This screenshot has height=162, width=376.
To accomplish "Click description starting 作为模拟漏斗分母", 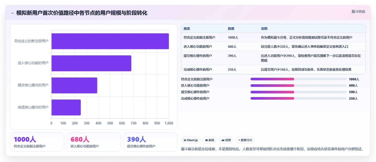I will 307,38.
